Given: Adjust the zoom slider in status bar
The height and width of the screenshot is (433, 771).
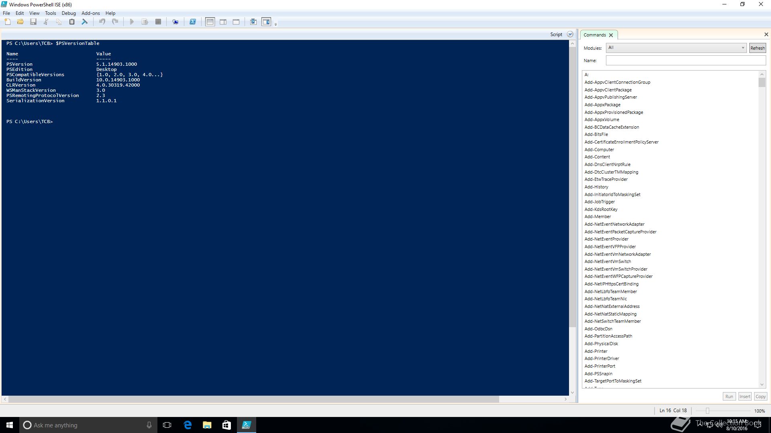Looking at the screenshot, I should coord(708,411).
